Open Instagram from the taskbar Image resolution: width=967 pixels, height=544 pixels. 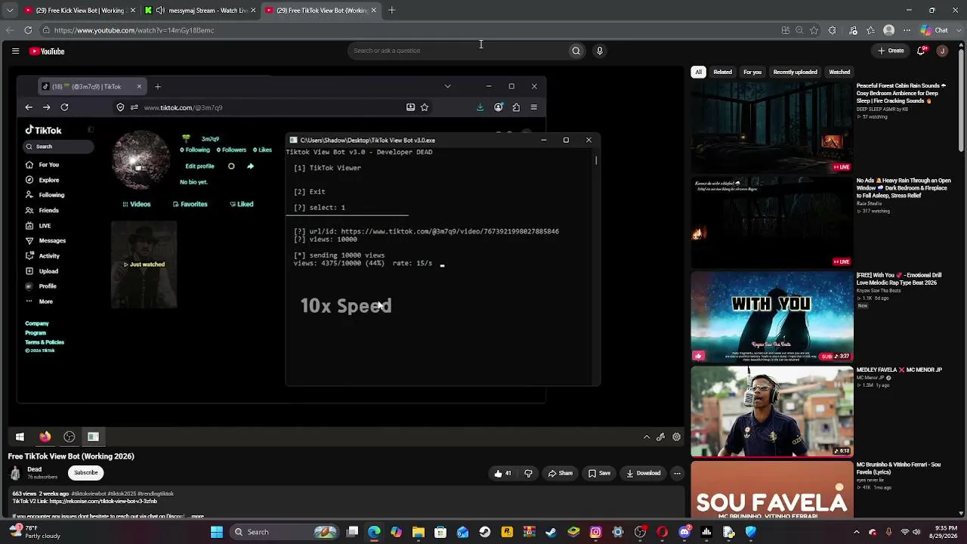pyautogui.click(x=596, y=532)
